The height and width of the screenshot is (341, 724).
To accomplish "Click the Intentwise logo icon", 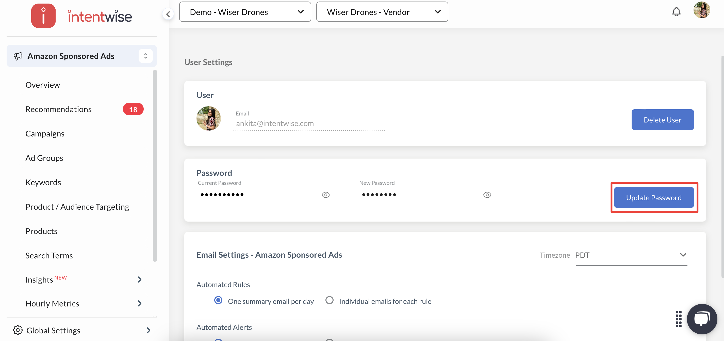I will (43, 16).
